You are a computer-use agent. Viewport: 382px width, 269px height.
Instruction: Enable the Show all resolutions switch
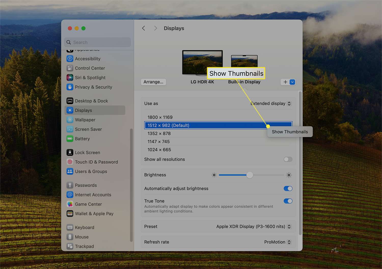click(288, 159)
